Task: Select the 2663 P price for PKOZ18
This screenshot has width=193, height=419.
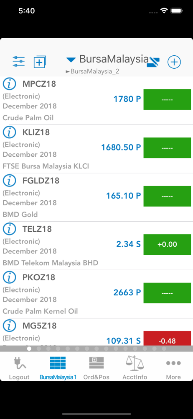Action: tap(127, 292)
